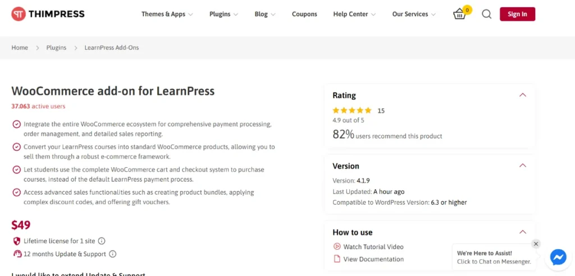Open Themes & Apps dropdown menu
Screen dimensions: 575x276
pyautogui.click(x=167, y=14)
